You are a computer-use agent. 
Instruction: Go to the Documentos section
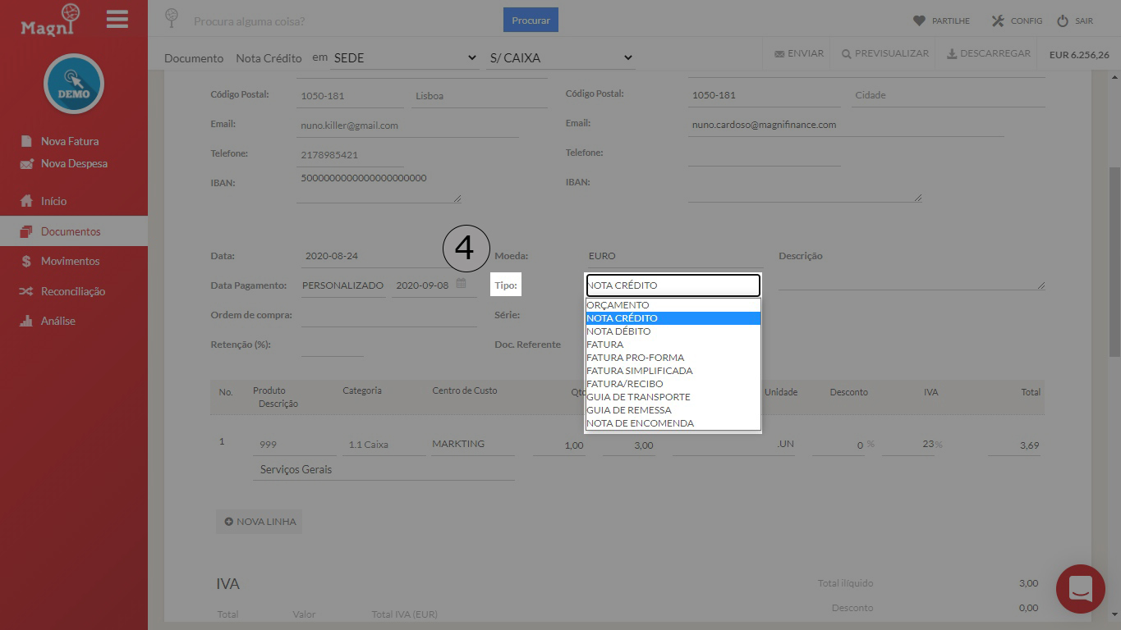coord(70,231)
